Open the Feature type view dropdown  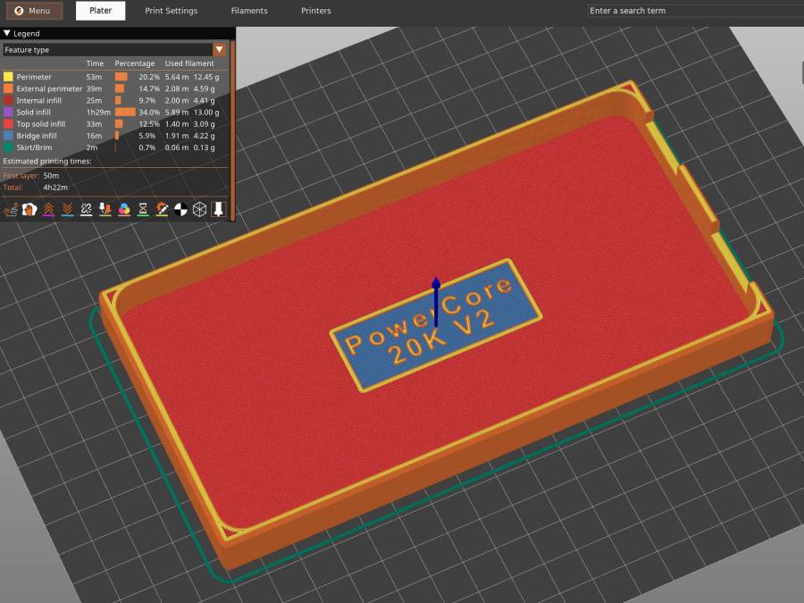pos(219,50)
